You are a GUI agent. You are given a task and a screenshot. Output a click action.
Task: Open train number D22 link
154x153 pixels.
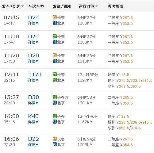(x=33, y=139)
